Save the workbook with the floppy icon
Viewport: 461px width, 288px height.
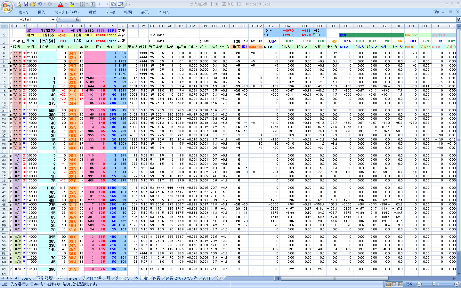coord(26,4)
